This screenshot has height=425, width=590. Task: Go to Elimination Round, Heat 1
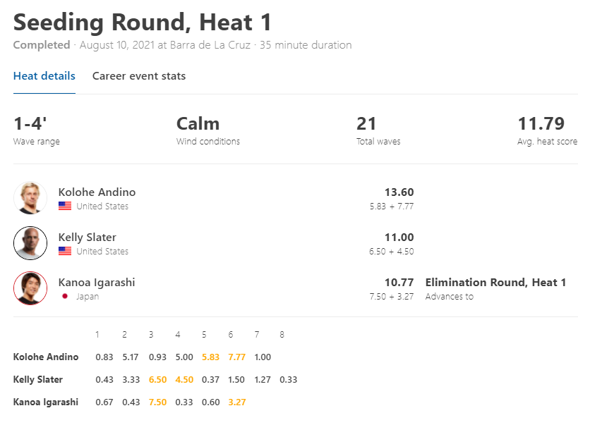click(495, 282)
